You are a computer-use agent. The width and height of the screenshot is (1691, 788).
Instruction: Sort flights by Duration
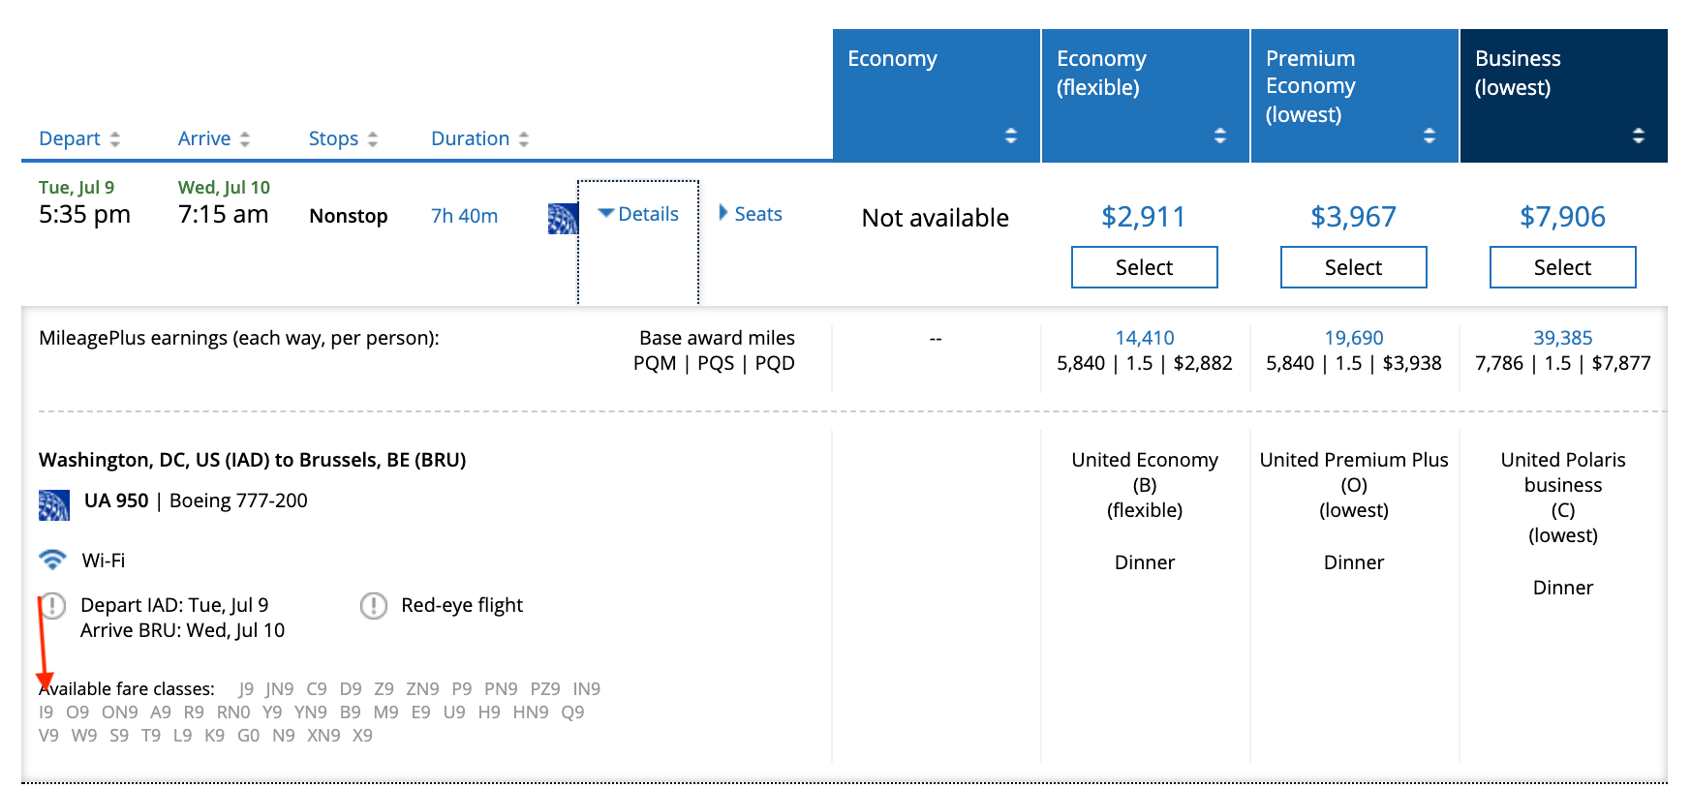point(479,138)
